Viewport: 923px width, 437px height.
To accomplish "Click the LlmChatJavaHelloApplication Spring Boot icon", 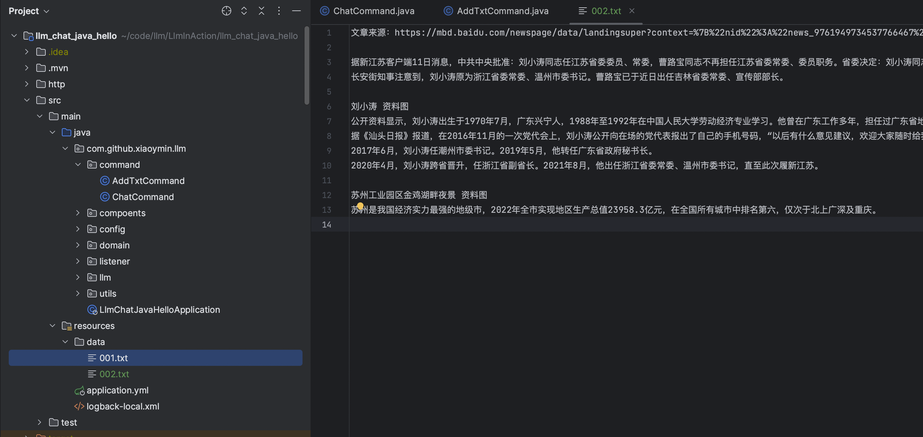I will click(x=92, y=309).
